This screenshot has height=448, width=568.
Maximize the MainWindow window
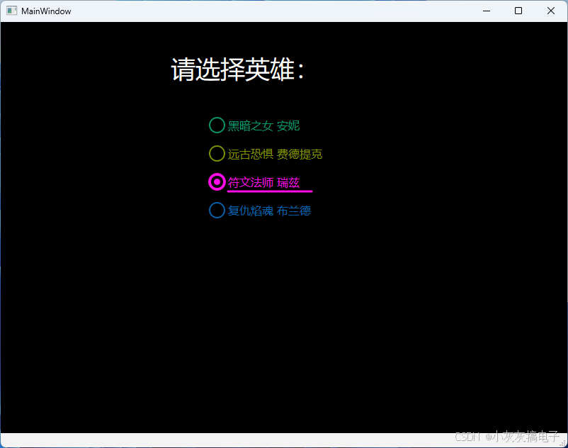click(x=518, y=11)
